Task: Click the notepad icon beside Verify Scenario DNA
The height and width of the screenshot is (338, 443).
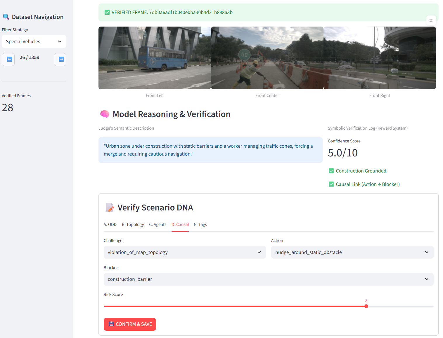Action: click(110, 208)
